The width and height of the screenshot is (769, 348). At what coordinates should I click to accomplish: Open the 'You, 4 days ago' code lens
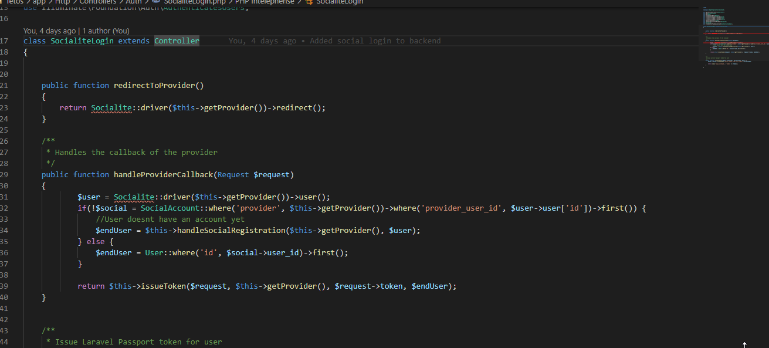[x=49, y=31]
